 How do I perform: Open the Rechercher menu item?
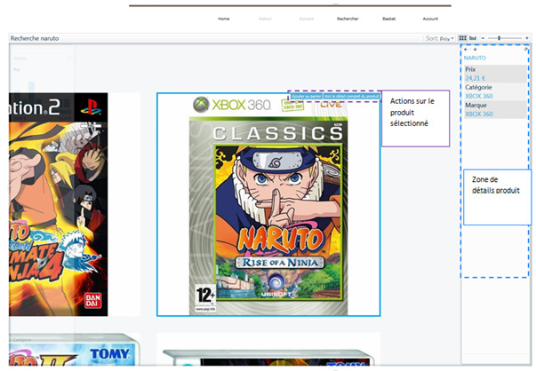348,19
